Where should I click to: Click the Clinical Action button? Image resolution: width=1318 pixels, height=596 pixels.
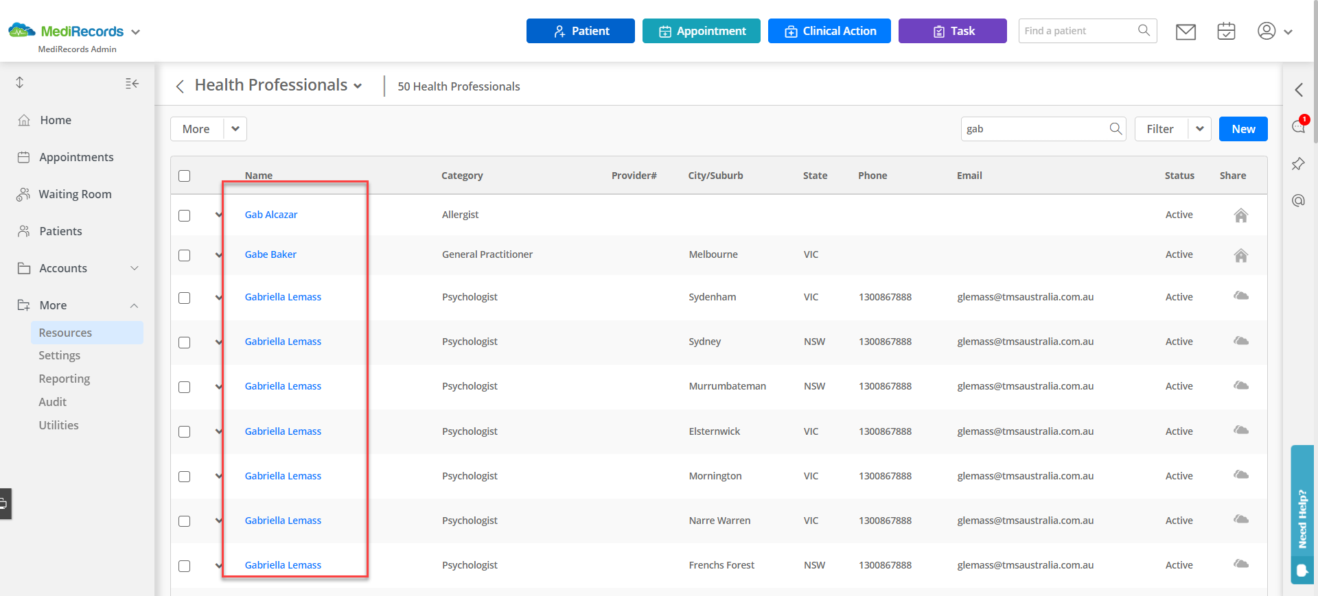pyautogui.click(x=829, y=31)
